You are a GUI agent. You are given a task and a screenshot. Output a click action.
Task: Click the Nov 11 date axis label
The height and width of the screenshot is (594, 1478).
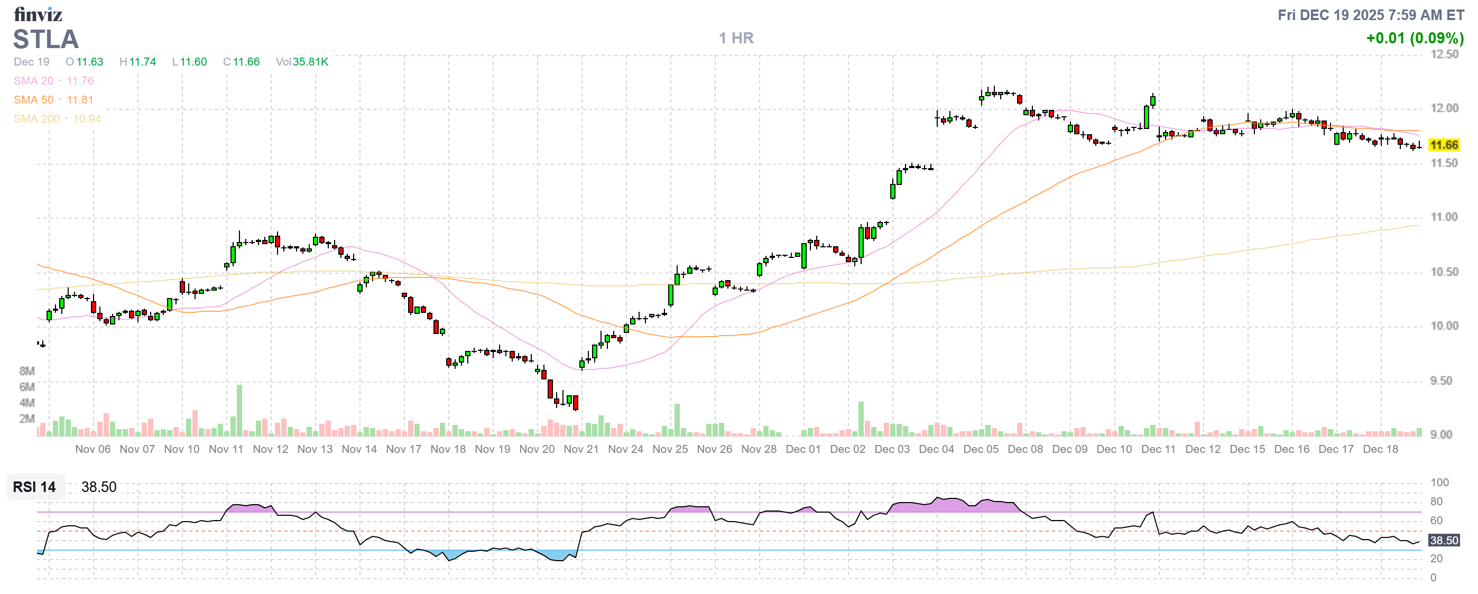click(x=226, y=449)
